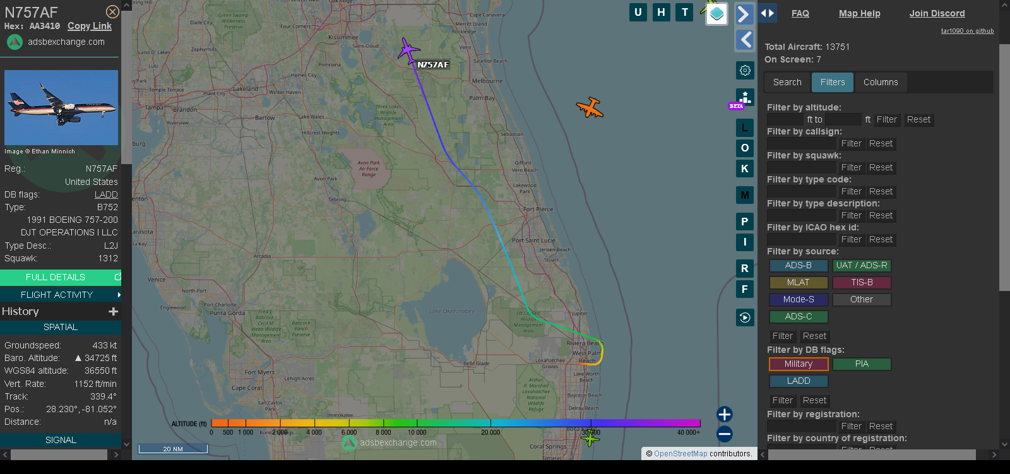Select the yellow-green aircraft near Boca Raton

coord(590,437)
